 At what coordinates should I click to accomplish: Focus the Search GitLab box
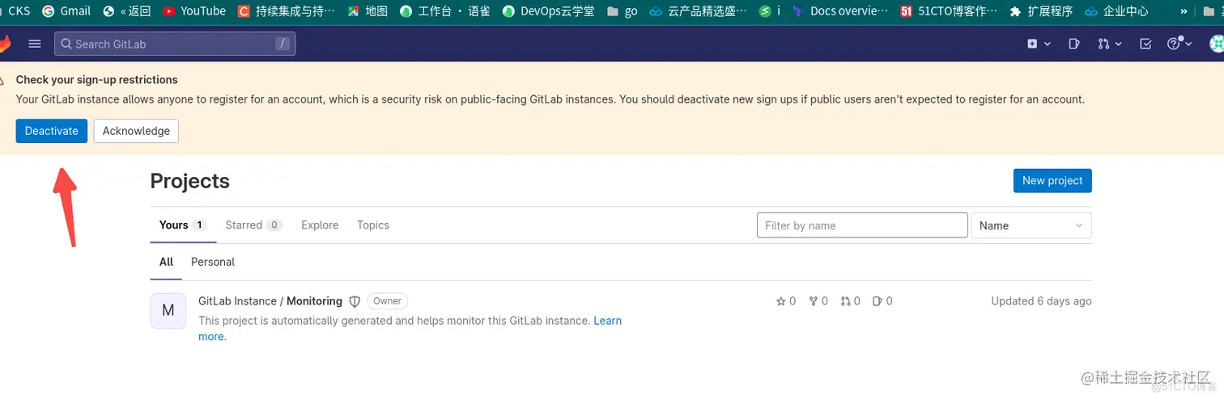pos(175,44)
